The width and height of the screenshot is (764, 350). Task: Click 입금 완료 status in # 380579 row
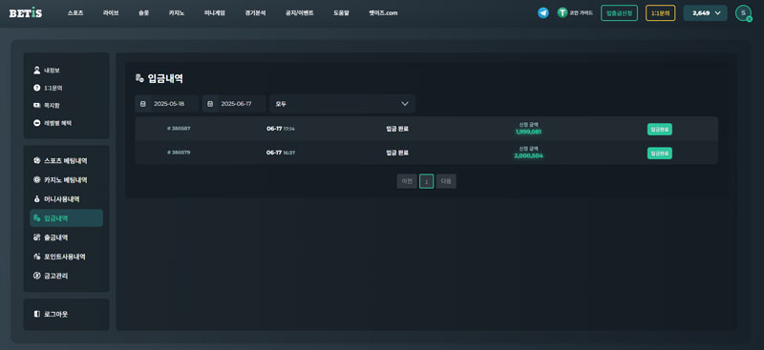tap(397, 153)
